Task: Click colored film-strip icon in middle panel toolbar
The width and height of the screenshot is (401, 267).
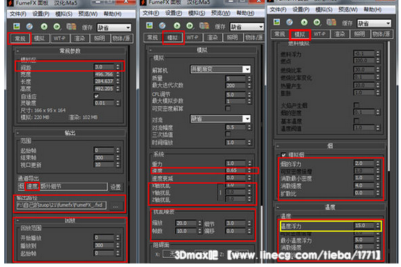Action: pos(204,25)
